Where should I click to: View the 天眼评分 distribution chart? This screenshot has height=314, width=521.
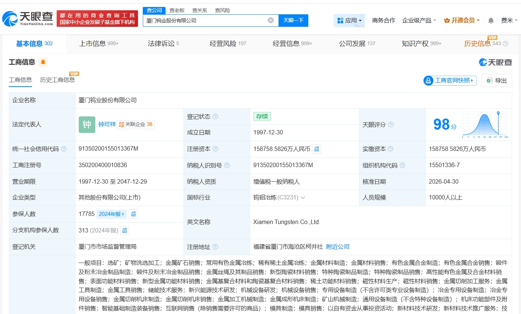485,124
